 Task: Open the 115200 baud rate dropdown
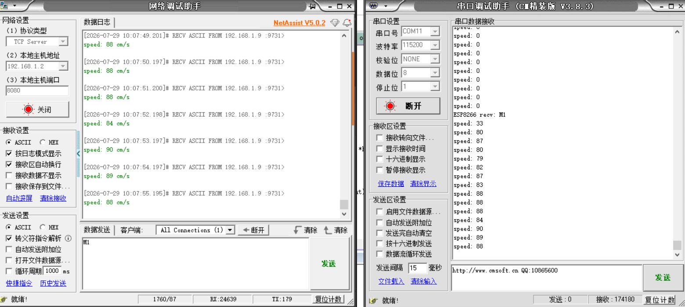tap(435, 45)
